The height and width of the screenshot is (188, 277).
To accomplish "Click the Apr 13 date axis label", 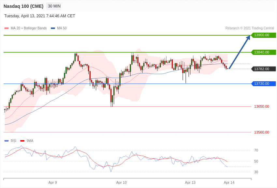I will (190, 182).
